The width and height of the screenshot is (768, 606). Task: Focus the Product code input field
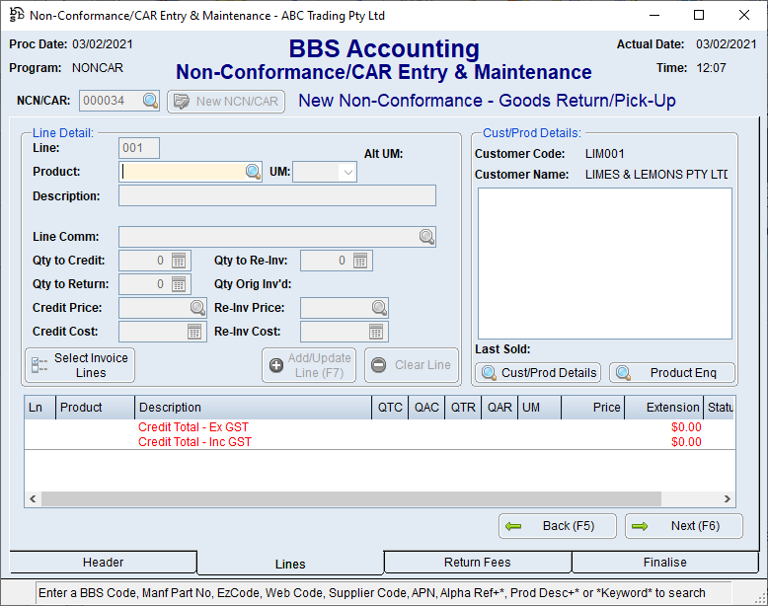pyautogui.click(x=183, y=172)
